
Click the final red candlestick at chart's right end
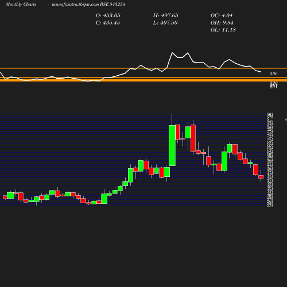pos(261,177)
